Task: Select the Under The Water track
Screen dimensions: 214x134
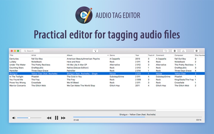Action: 107,65
